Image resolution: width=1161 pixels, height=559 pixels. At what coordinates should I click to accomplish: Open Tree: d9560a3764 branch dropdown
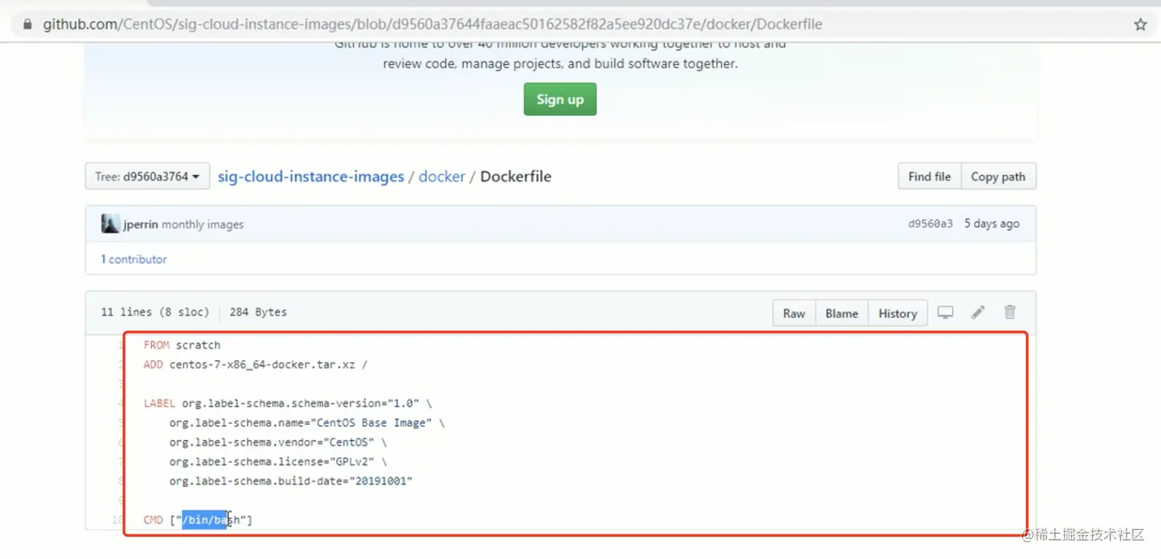coord(147,177)
